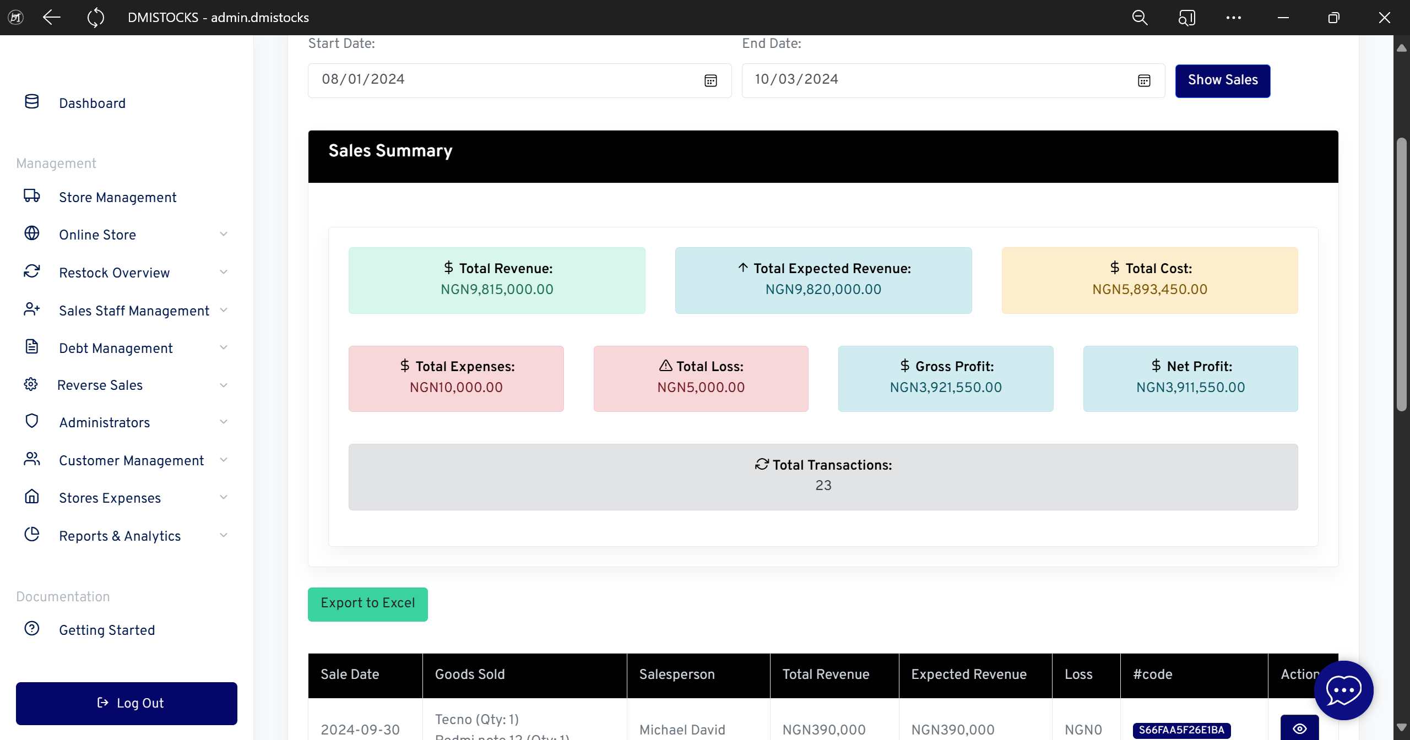
Task: Expand the Online Store submenu chevron
Action: [224, 234]
